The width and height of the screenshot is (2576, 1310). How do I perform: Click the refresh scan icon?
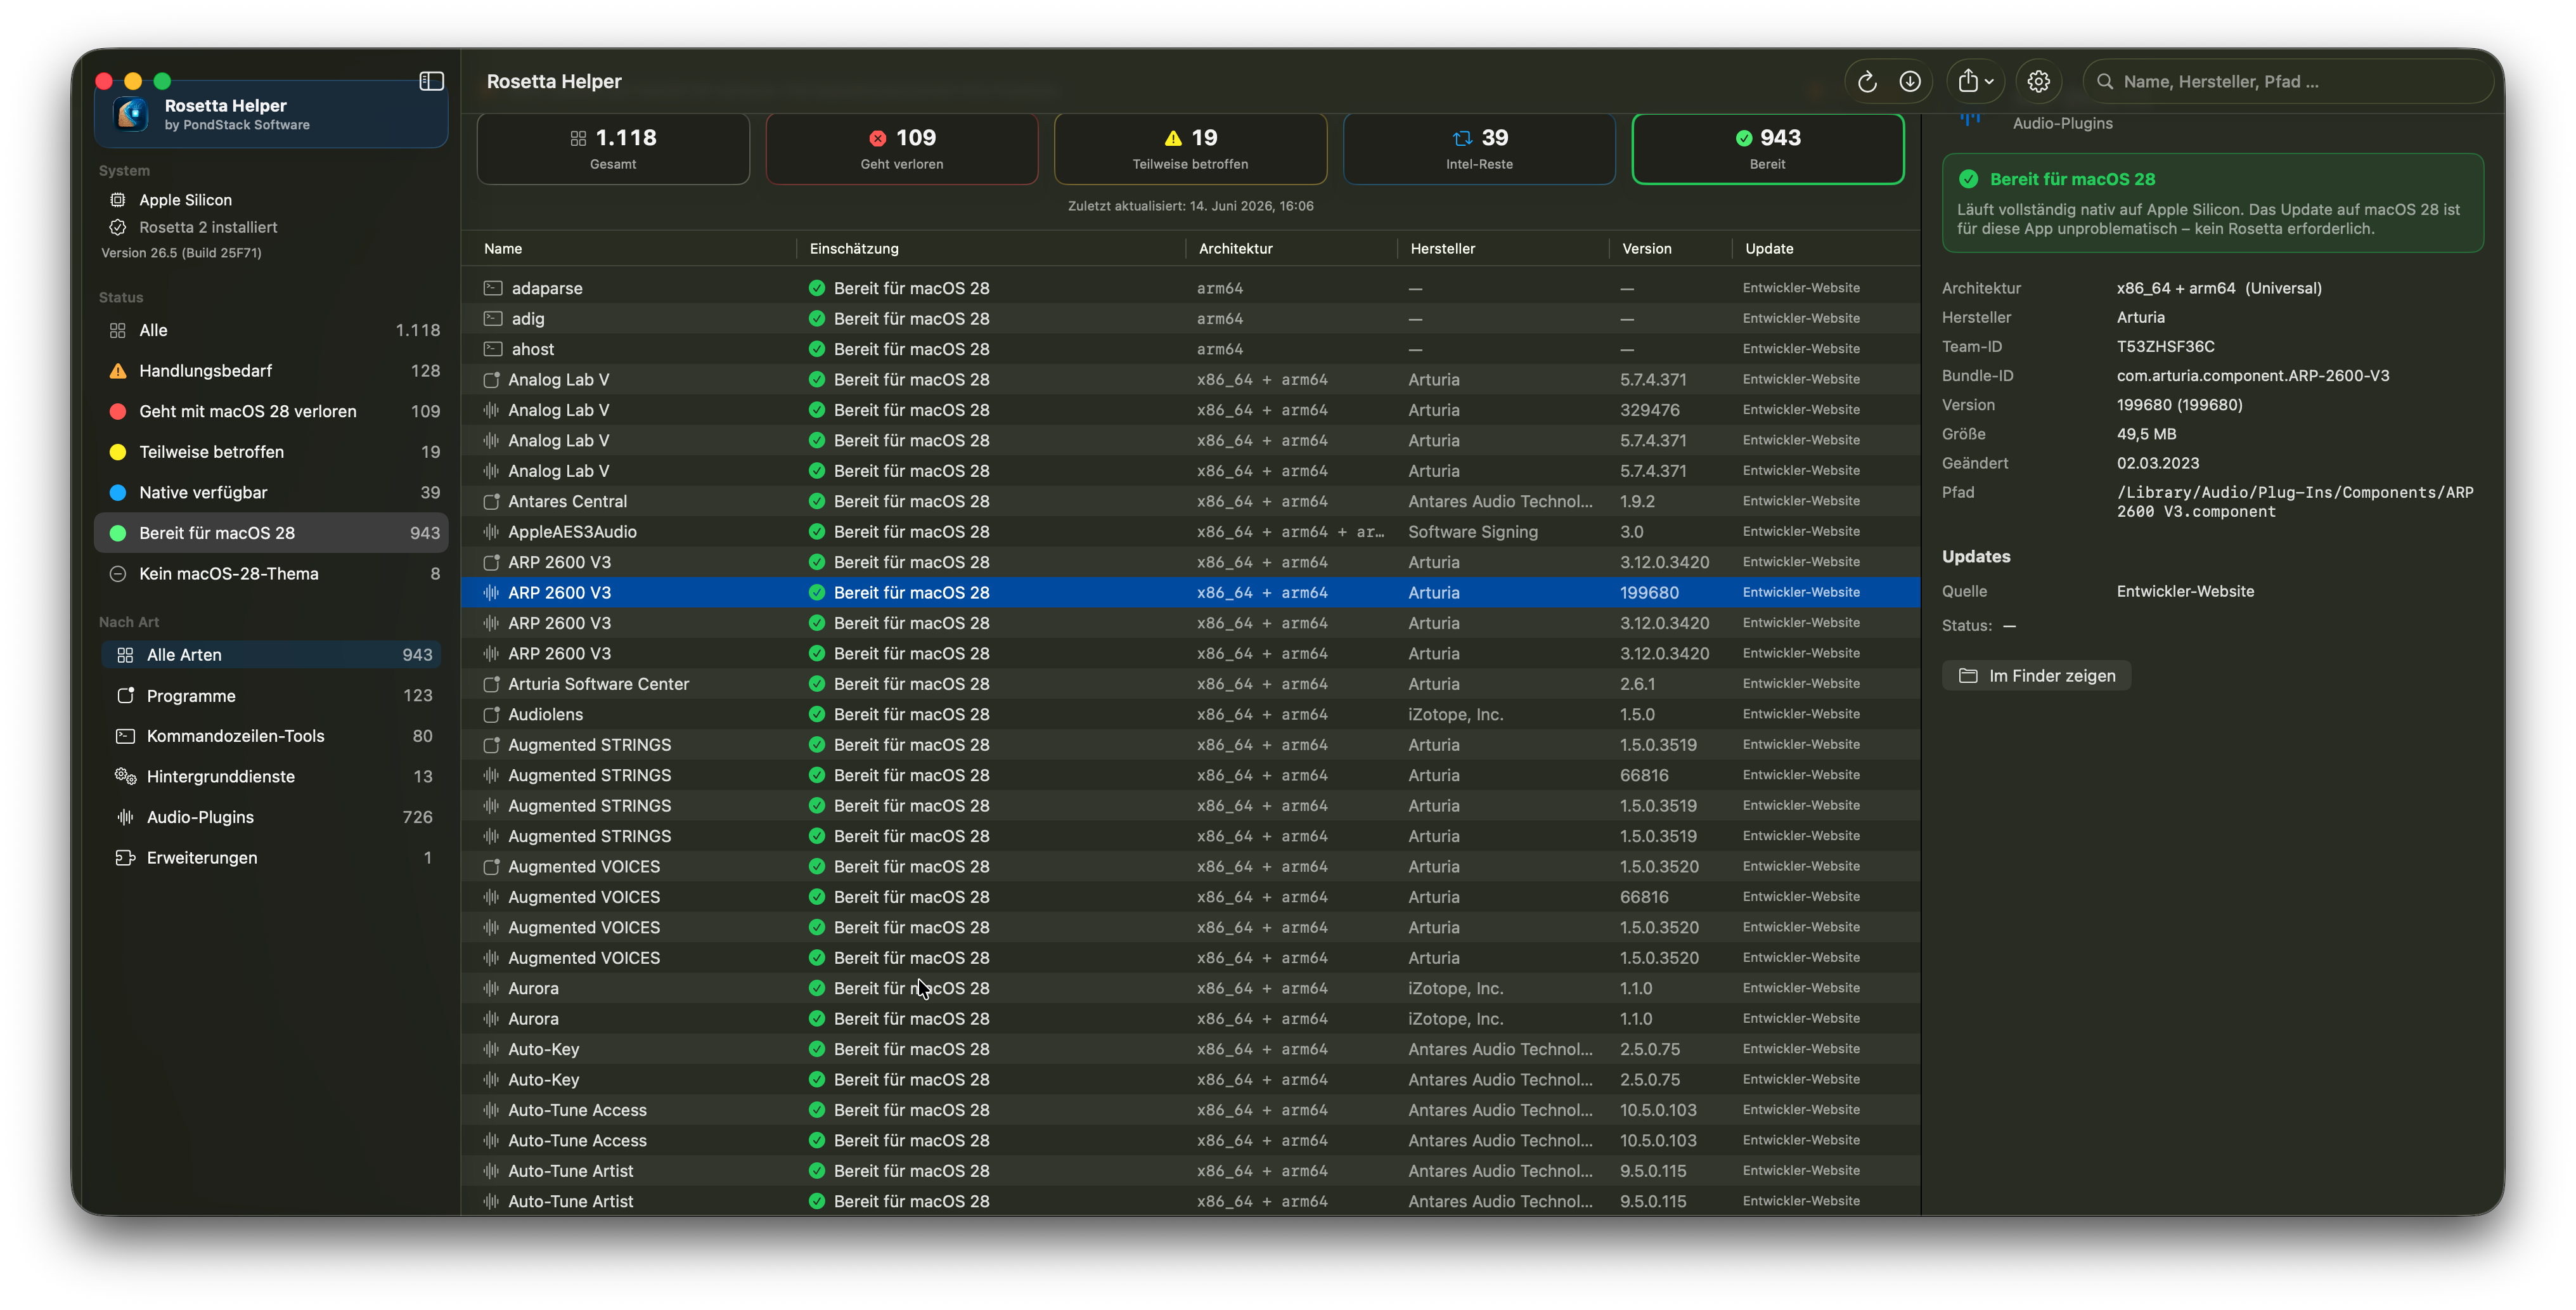pyautogui.click(x=1867, y=82)
